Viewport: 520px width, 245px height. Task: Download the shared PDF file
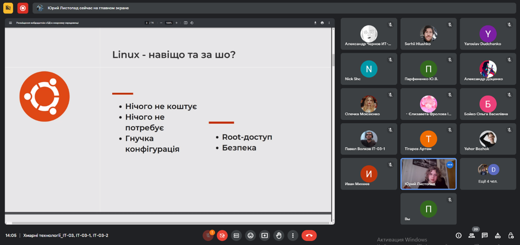coord(315,23)
